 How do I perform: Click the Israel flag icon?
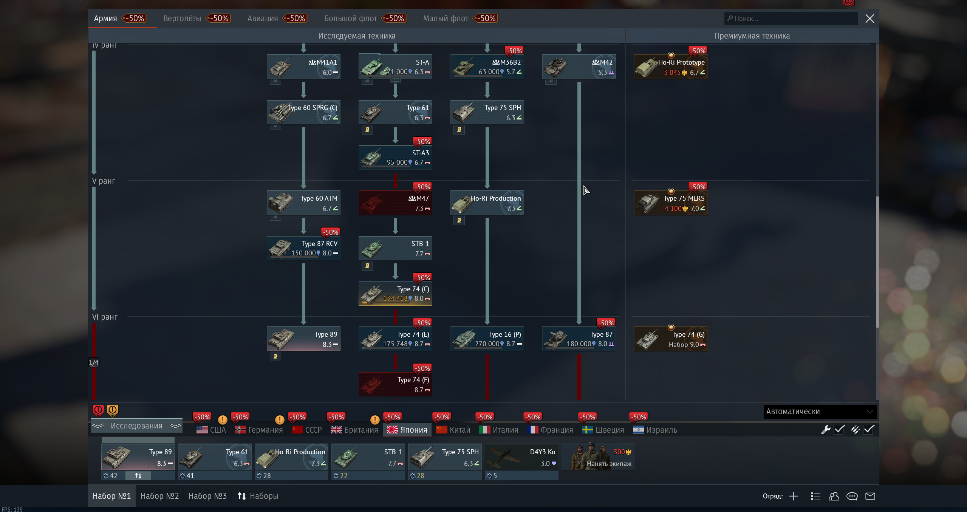(638, 430)
